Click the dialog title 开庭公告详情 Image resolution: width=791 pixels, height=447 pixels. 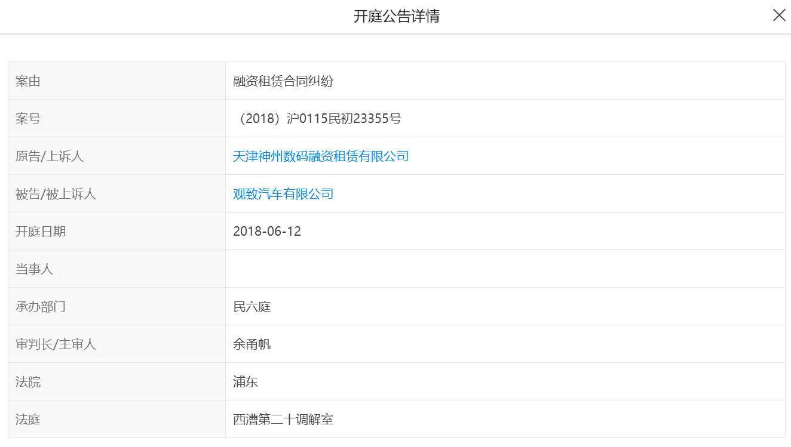click(x=397, y=16)
